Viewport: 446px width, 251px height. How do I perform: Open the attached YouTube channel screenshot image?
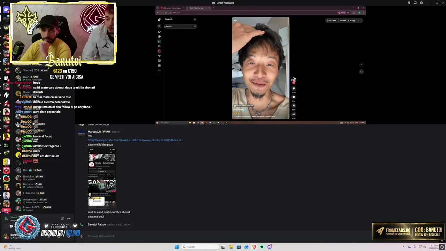(102, 178)
